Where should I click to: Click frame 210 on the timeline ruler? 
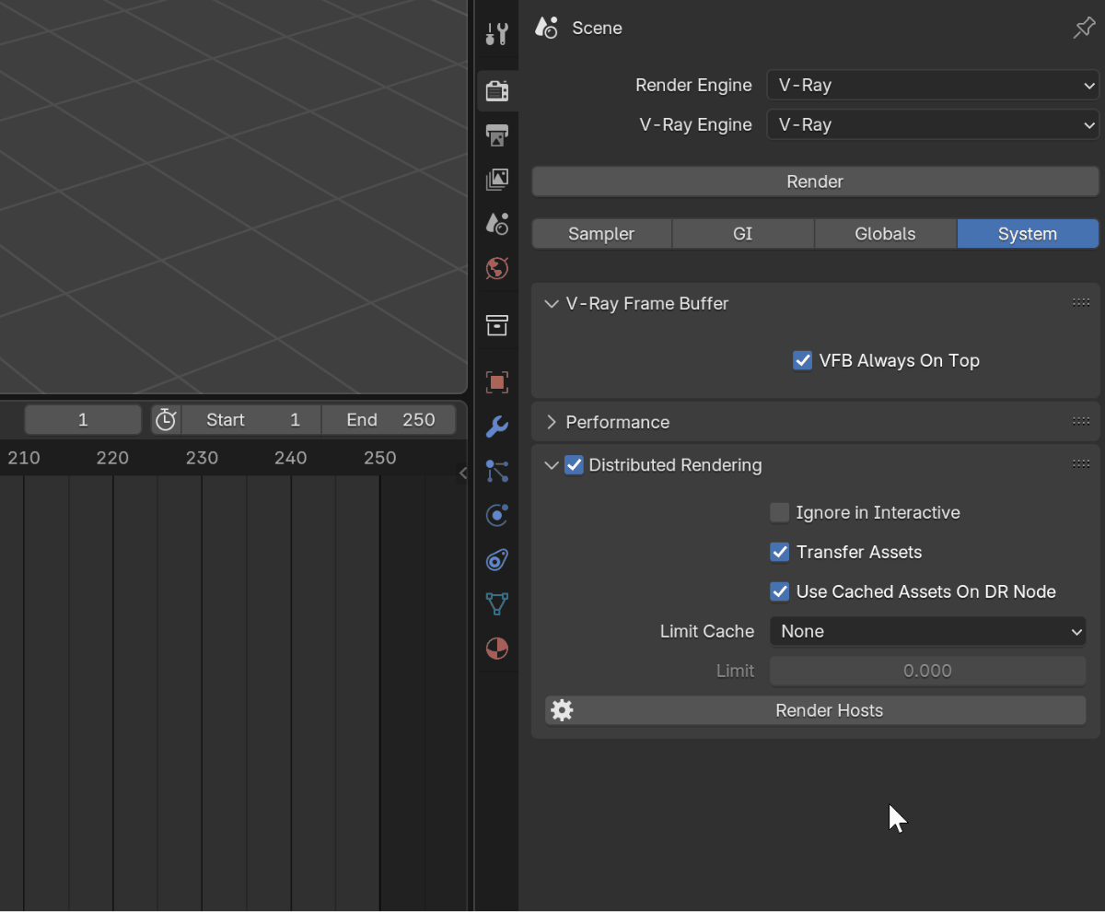point(24,458)
